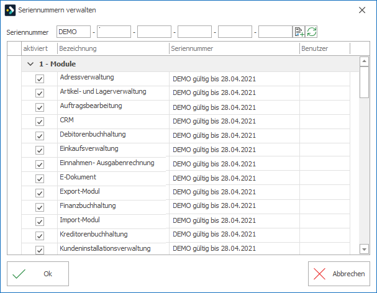The height and width of the screenshot is (293, 377).
Task: Select the Artikel- und Lagerverwaltung label
Action: [103, 91]
